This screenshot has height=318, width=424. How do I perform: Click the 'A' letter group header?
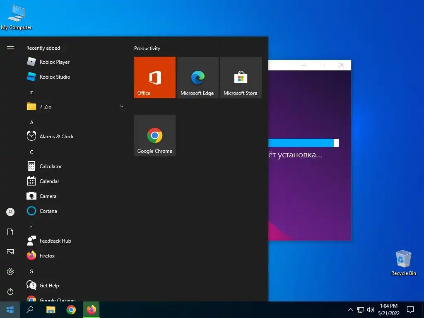click(31, 122)
